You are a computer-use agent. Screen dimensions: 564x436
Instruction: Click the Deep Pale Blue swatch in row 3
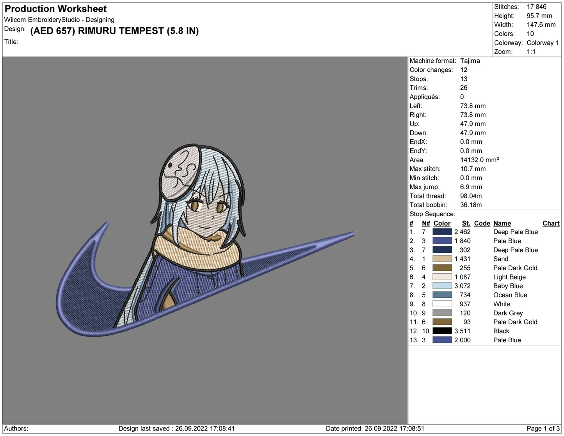coord(442,250)
